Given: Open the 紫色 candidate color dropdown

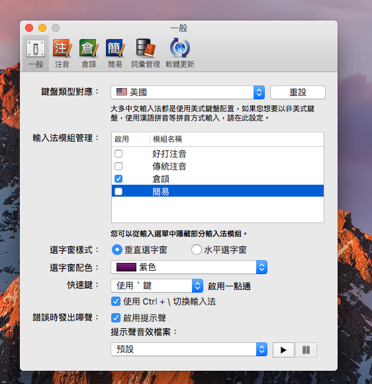Looking at the screenshot, I should (189, 267).
